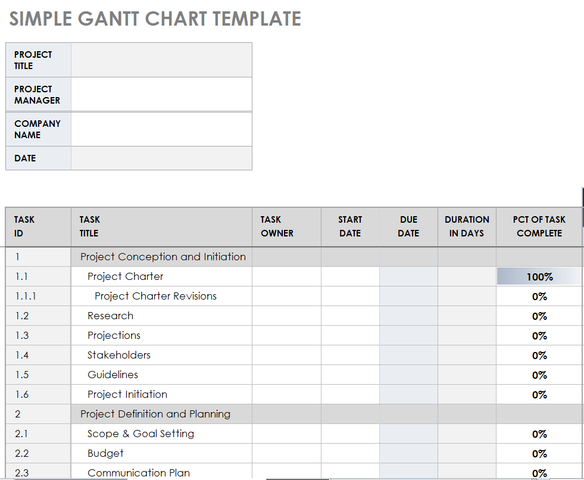Select the Project Definition and Planning section row

pyautogui.click(x=155, y=414)
